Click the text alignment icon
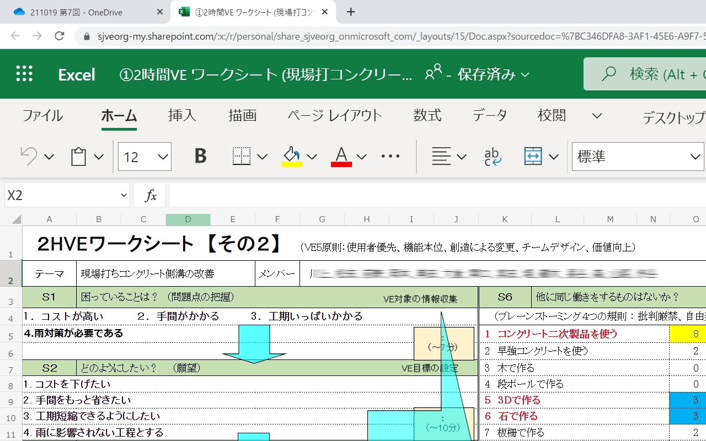Viewport: 706px width, 441px height. pos(441,157)
